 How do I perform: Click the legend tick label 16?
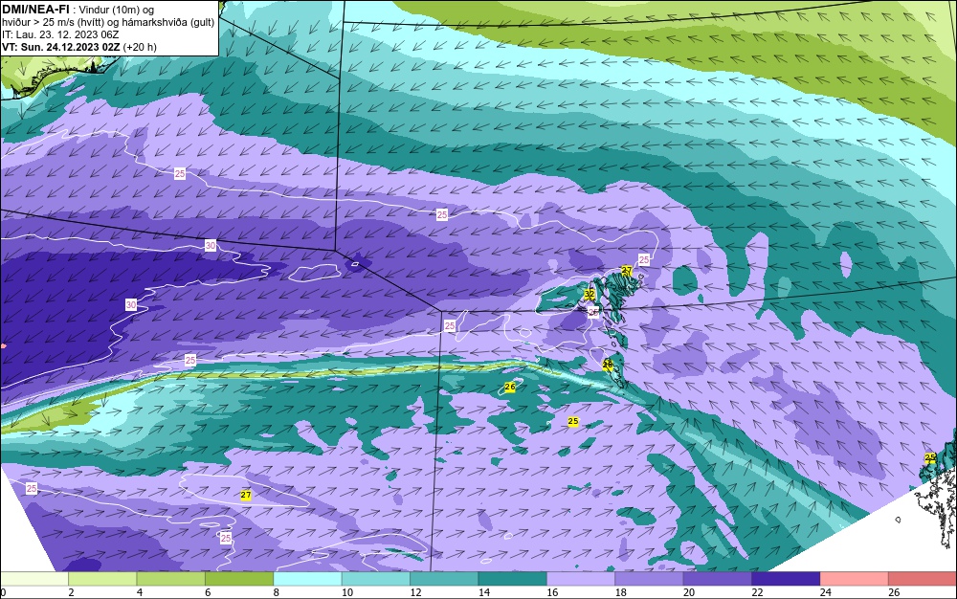tap(552, 592)
